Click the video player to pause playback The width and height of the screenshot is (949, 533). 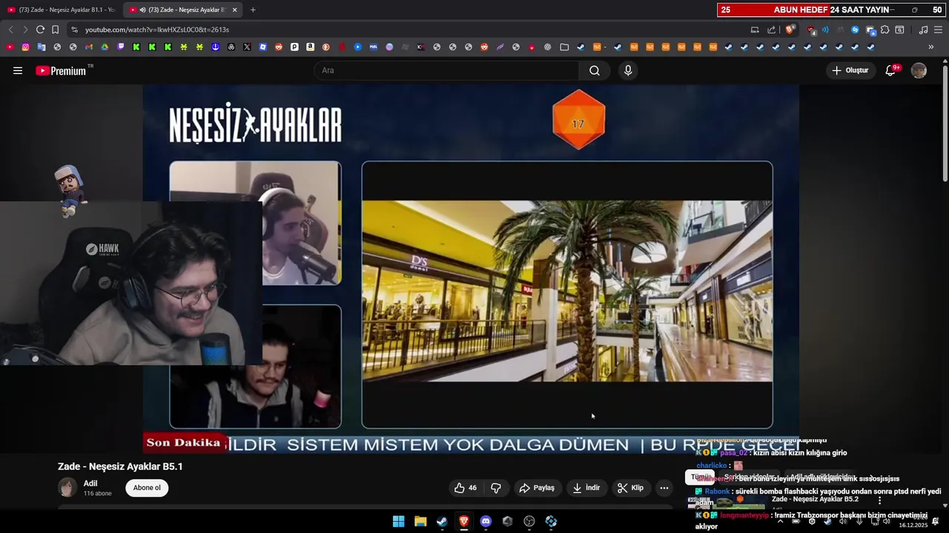(471, 268)
